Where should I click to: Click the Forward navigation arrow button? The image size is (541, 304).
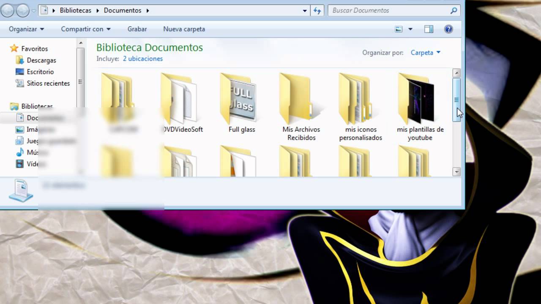point(22,10)
